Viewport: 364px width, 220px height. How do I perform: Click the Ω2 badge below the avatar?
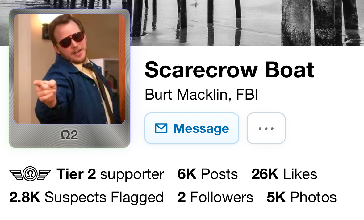pyautogui.click(x=69, y=135)
